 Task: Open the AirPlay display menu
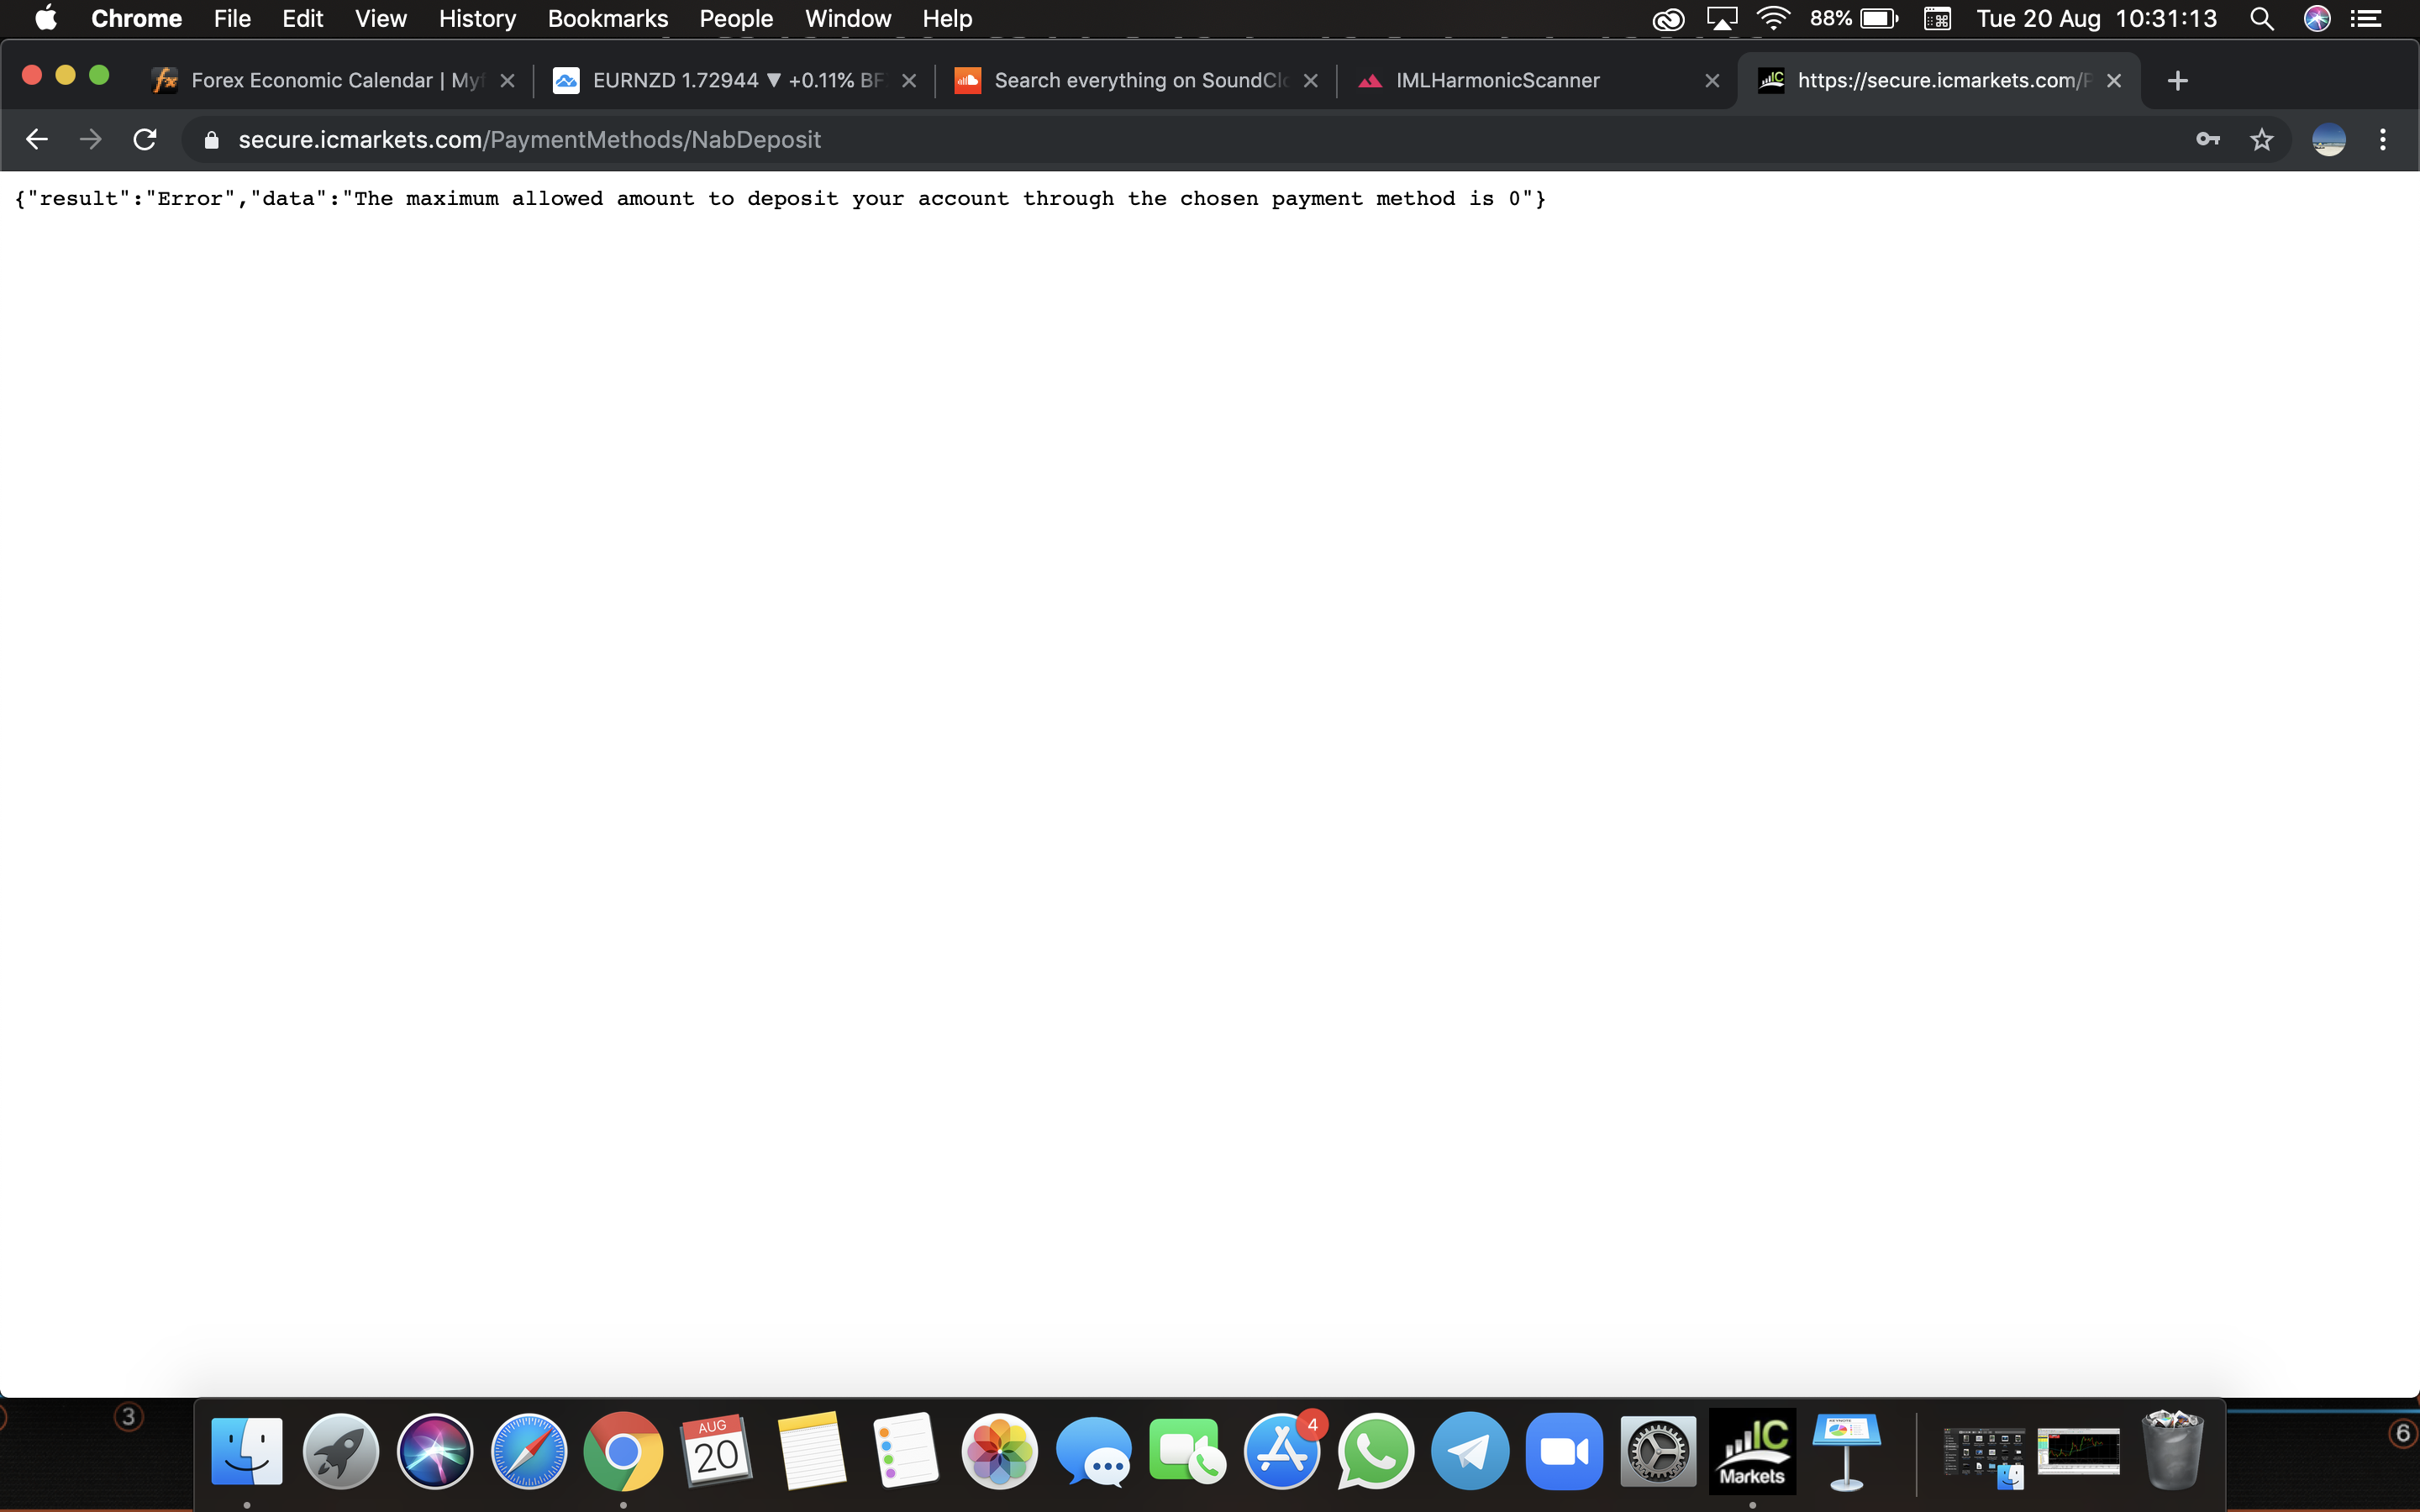[1722, 19]
